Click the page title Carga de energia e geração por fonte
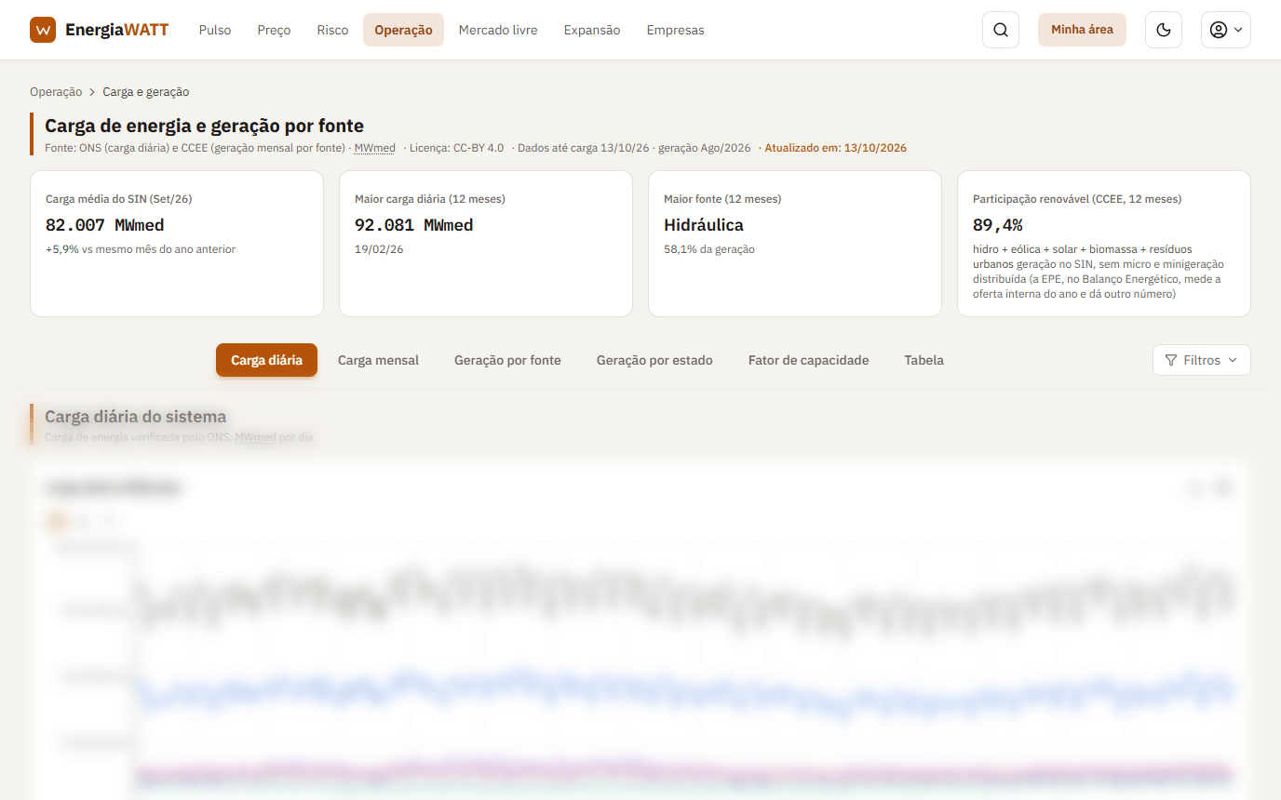Viewport: 1281px width, 800px height. point(204,126)
